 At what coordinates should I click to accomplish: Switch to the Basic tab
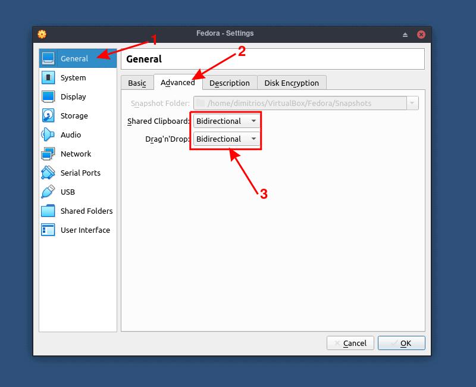pyautogui.click(x=137, y=82)
